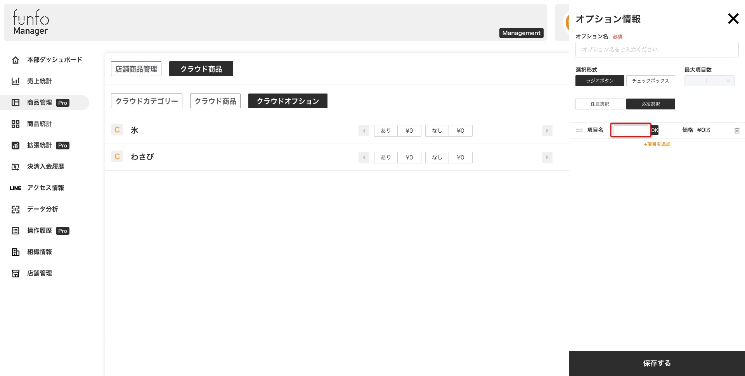This screenshot has height=376, width=745.
Task: Open the 最大項目数 dropdown
Action: click(710, 81)
